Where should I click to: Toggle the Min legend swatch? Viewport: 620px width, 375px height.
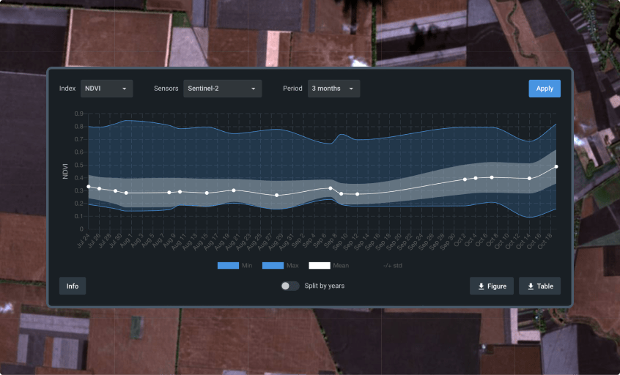pos(228,266)
